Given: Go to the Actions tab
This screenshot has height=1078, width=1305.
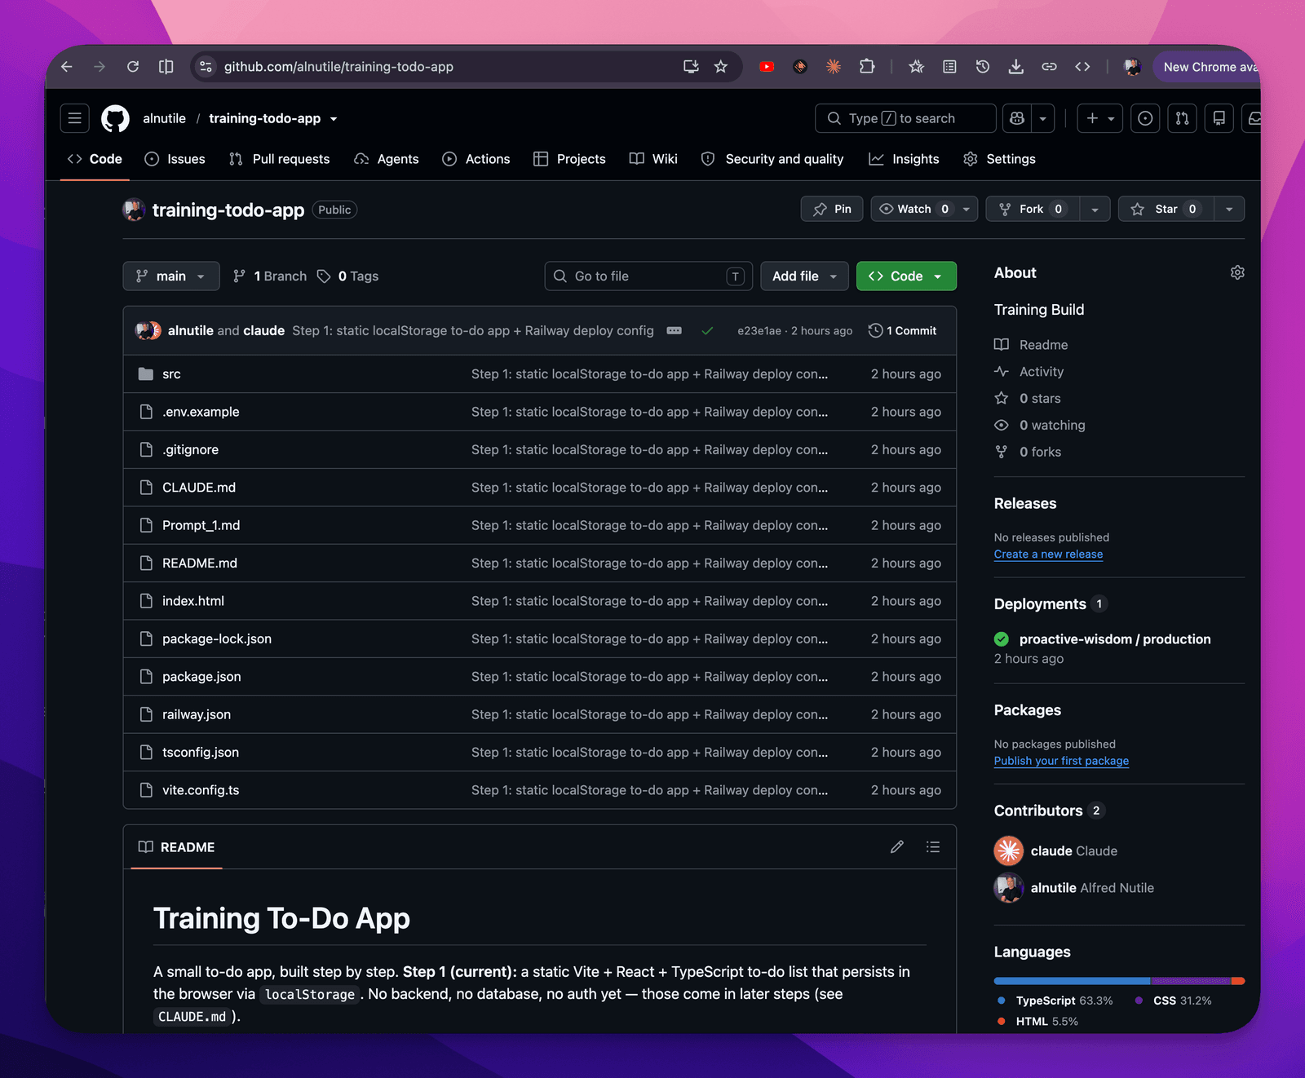Looking at the screenshot, I should tap(476, 159).
